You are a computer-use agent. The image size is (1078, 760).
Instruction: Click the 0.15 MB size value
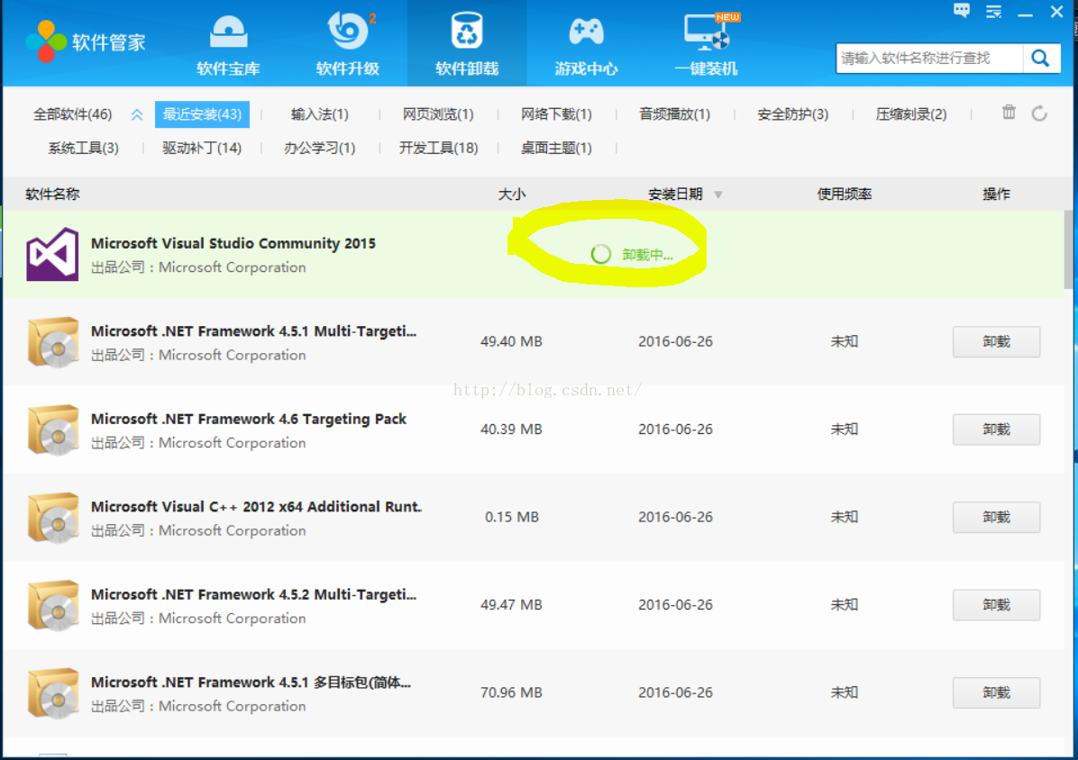pos(511,517)
